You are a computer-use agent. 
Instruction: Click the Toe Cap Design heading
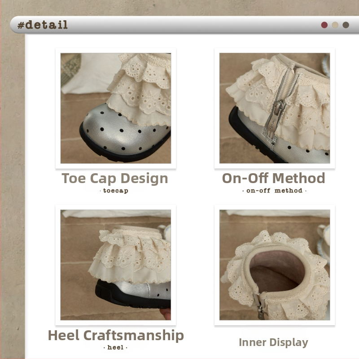(x=115, y=178)
